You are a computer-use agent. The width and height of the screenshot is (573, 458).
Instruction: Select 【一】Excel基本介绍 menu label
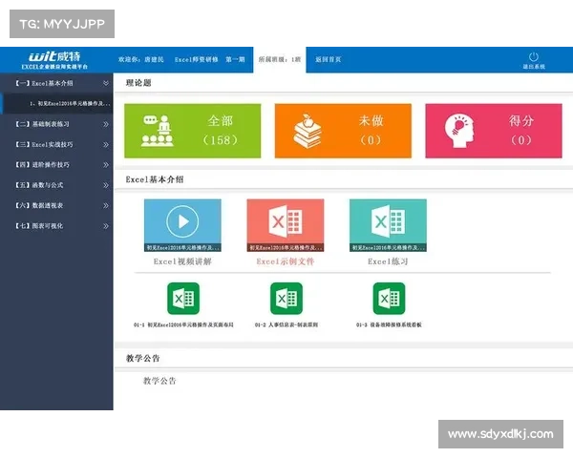click(x=44, y=83)
